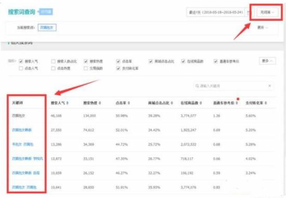Click the 1.36 reference price cell
Viewport: 286px width, 198px height.
pos(216,116)
